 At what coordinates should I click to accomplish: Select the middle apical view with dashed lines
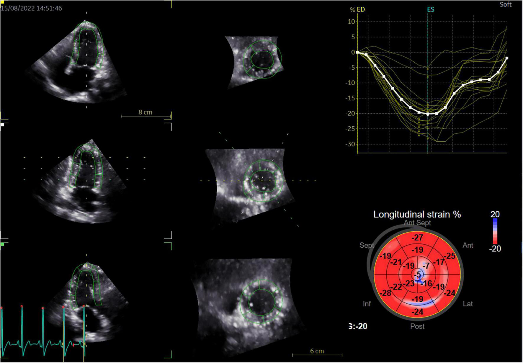coord(86,180)
